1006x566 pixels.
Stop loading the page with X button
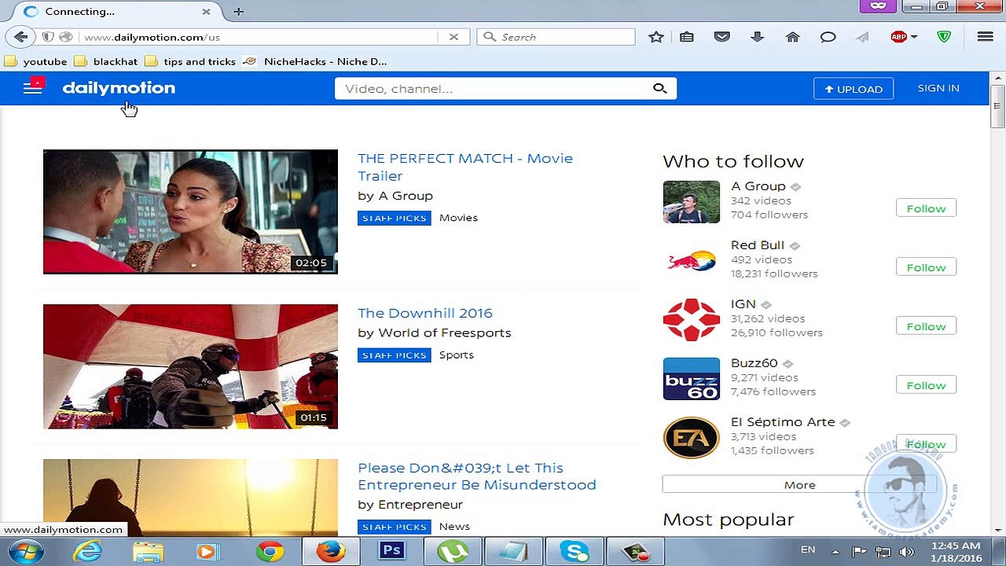coord(453,37)
